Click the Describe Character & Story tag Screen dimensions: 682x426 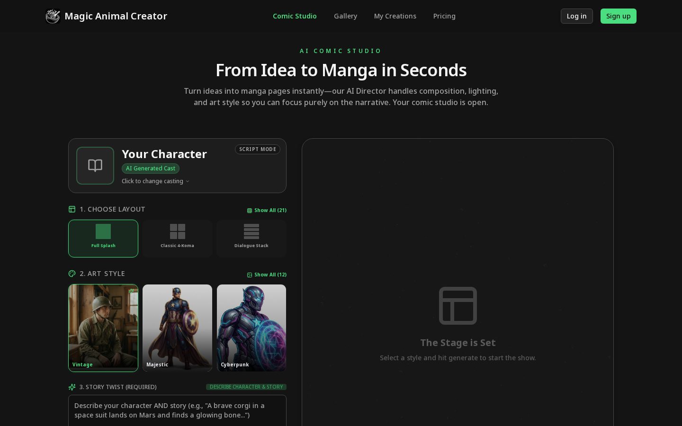pos(246,387)
